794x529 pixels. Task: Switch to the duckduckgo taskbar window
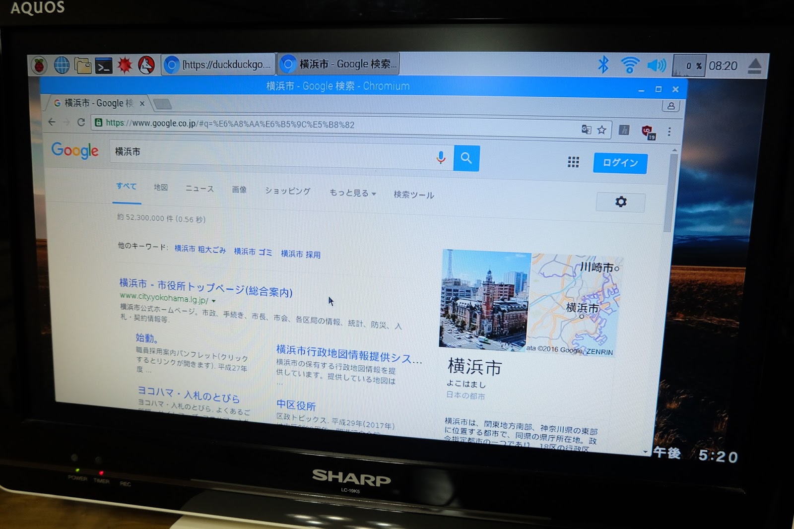pos(218,65)
